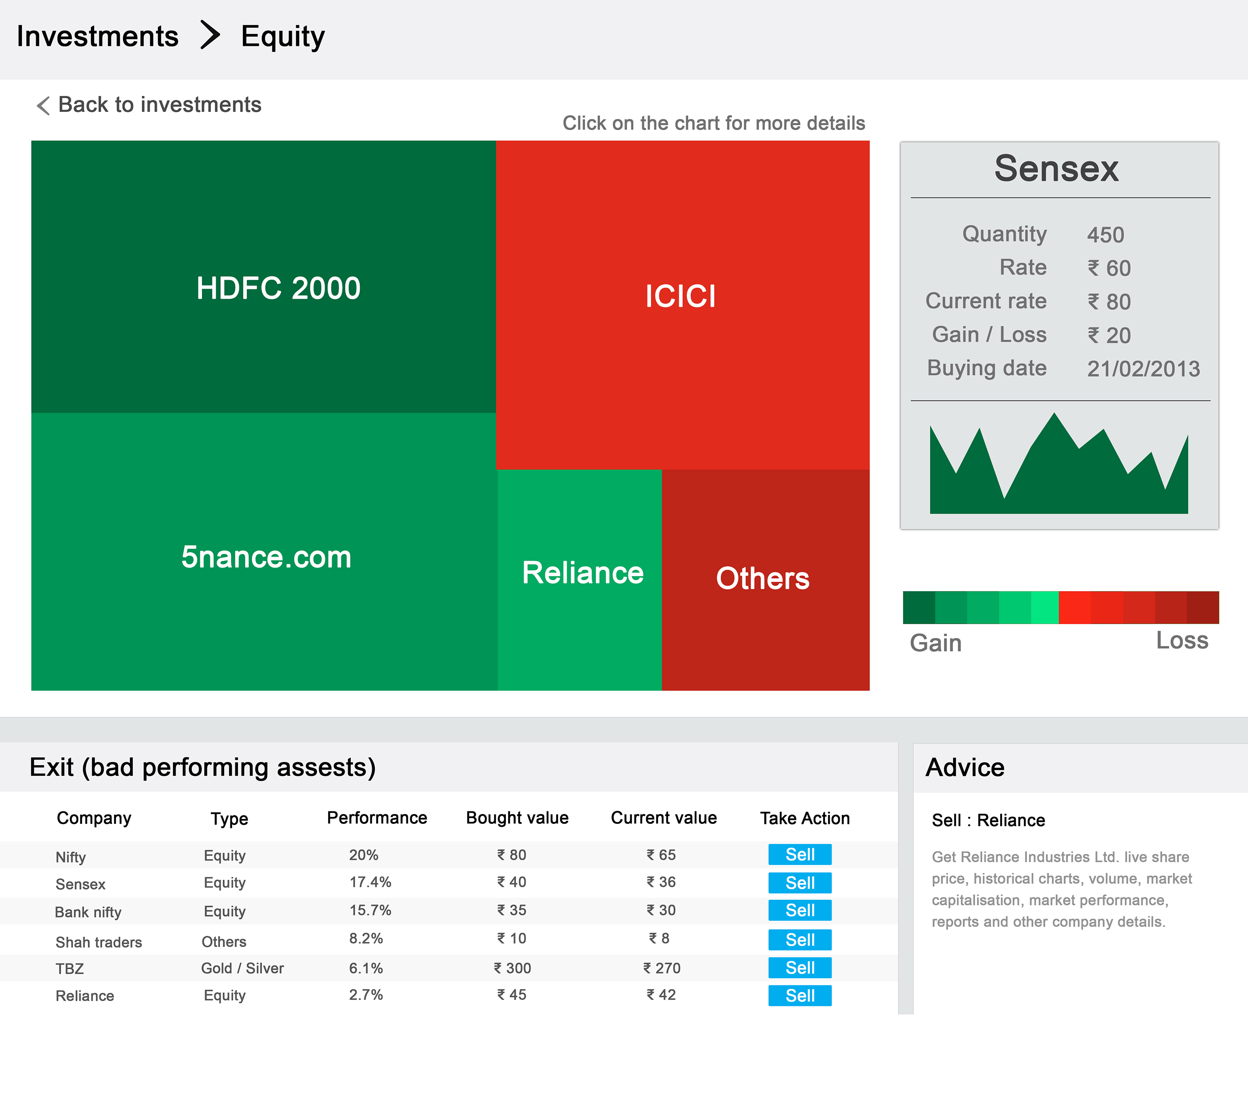Click the Gold / Silver type cell
1248x1095 pixels.
[x=242, y=968]
